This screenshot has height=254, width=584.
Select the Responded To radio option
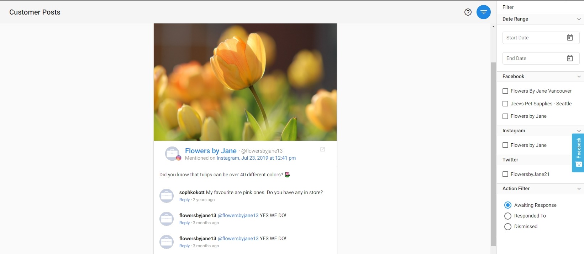(x=508, y=216)
